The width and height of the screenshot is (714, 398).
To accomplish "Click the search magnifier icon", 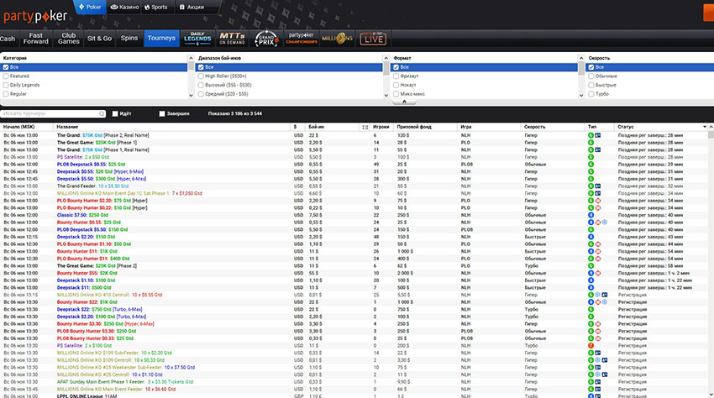I will [100, 113].
